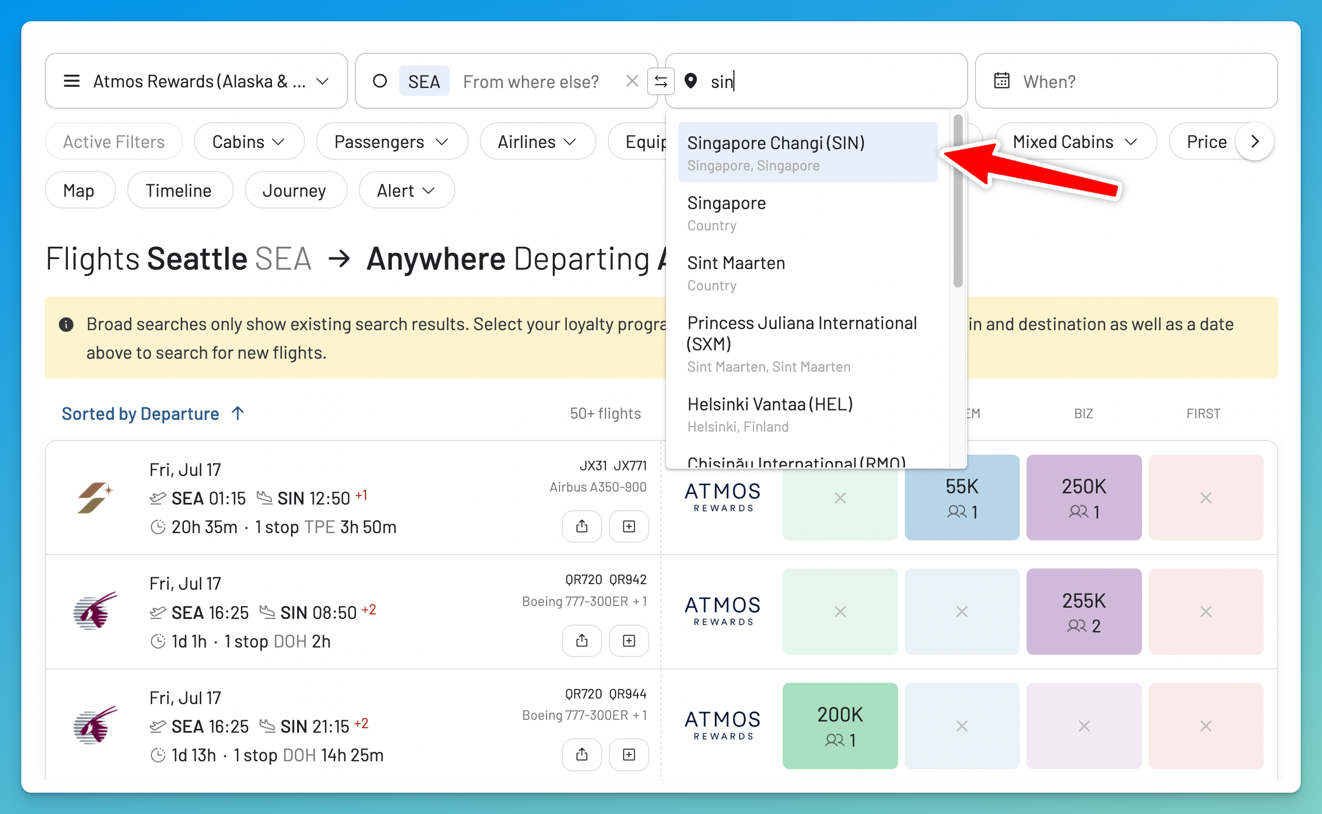Viewport: 1322px width, 814px height.
Task: Switch to Journey view
Action: coord(295,191)
